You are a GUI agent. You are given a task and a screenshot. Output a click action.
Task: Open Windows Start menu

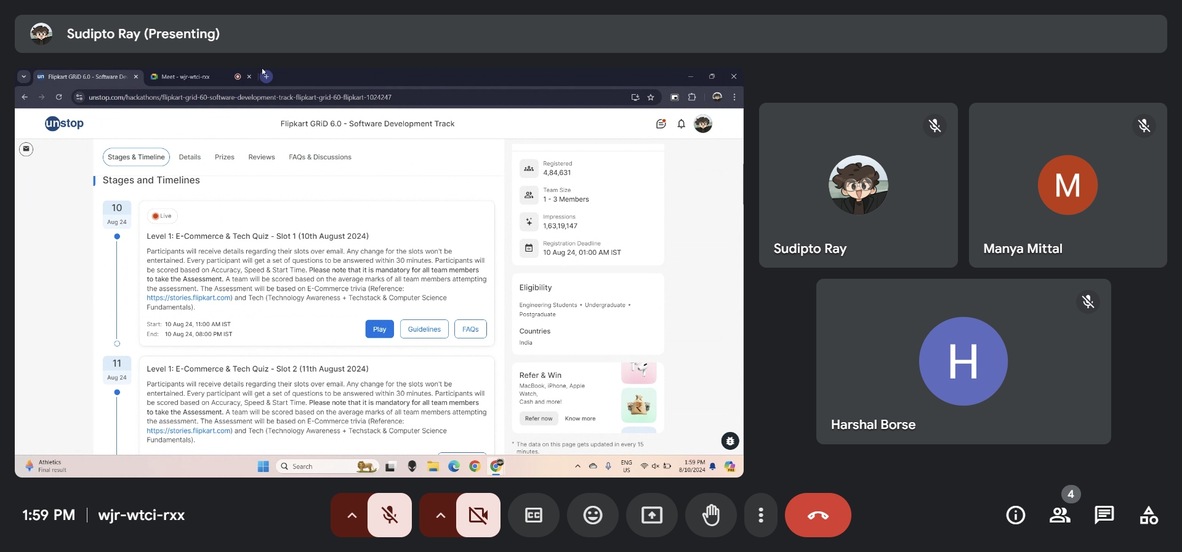pyautogui.click(x=263, y=466)
